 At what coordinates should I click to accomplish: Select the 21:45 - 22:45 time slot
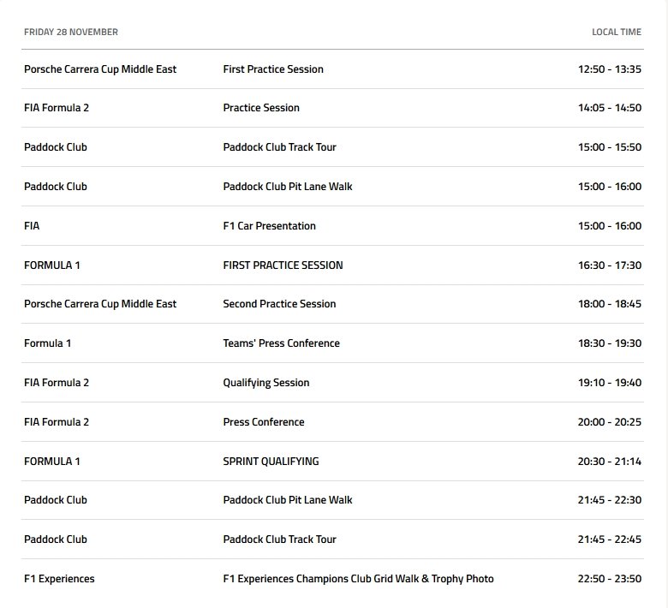click(x=609, y=539)
